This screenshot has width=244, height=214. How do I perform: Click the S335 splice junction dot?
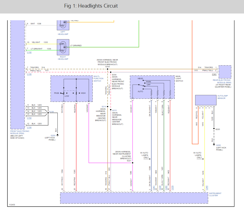point(108,69)
